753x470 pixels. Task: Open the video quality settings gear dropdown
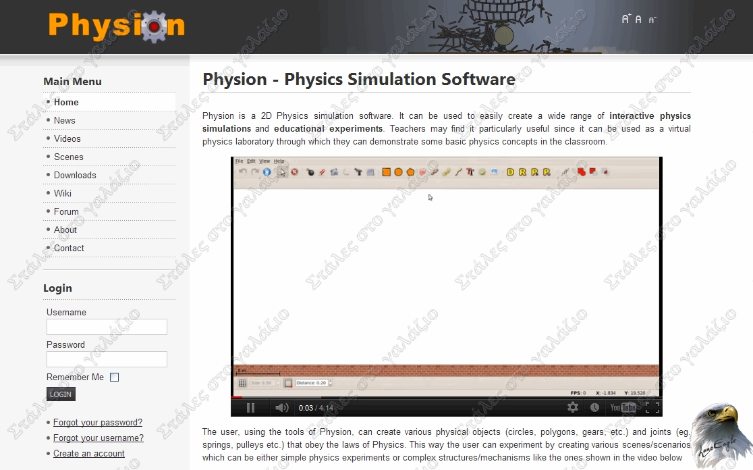coord(572,407)
